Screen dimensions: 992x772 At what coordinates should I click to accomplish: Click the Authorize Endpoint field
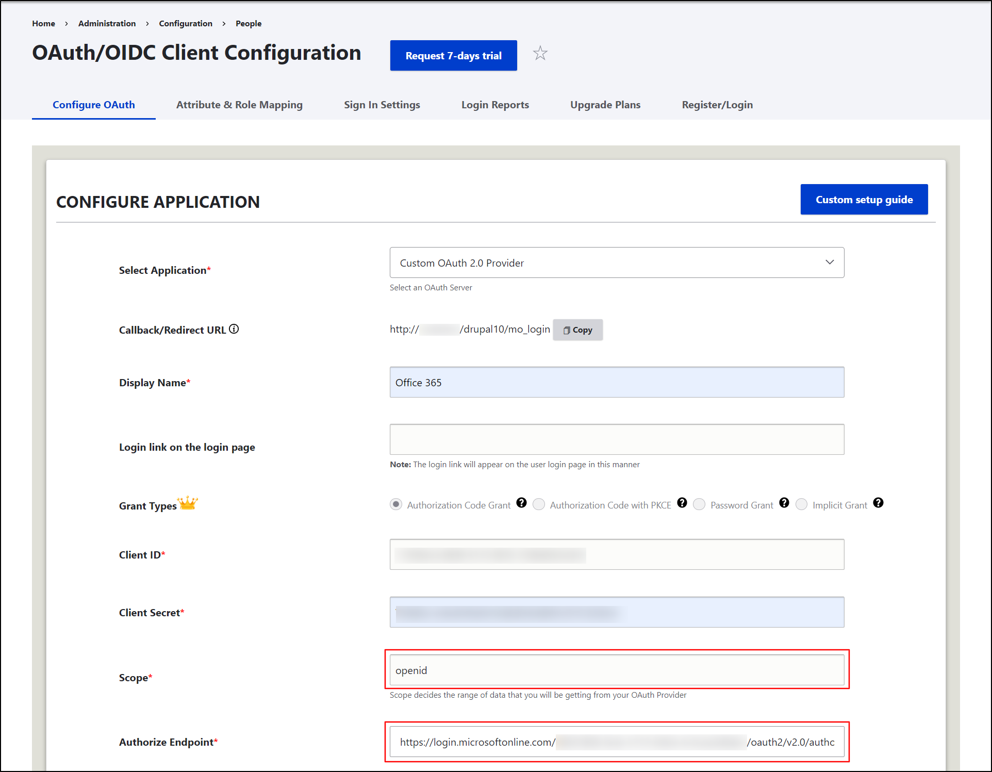(617, 742)
